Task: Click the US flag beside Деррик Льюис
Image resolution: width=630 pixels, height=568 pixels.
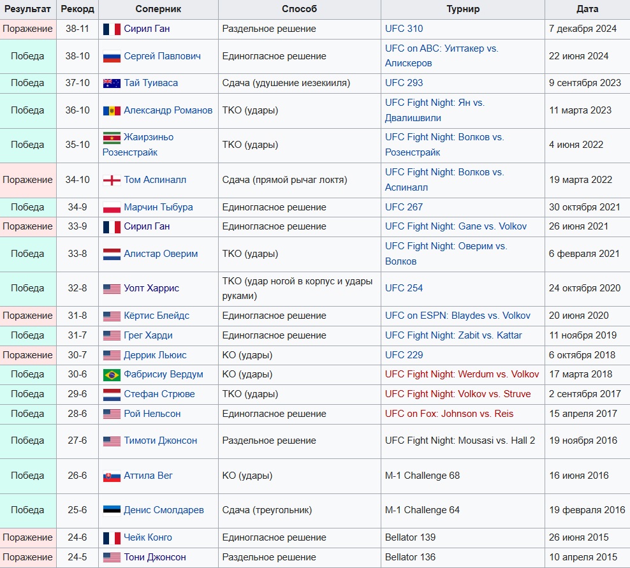Action: (112, 355)
